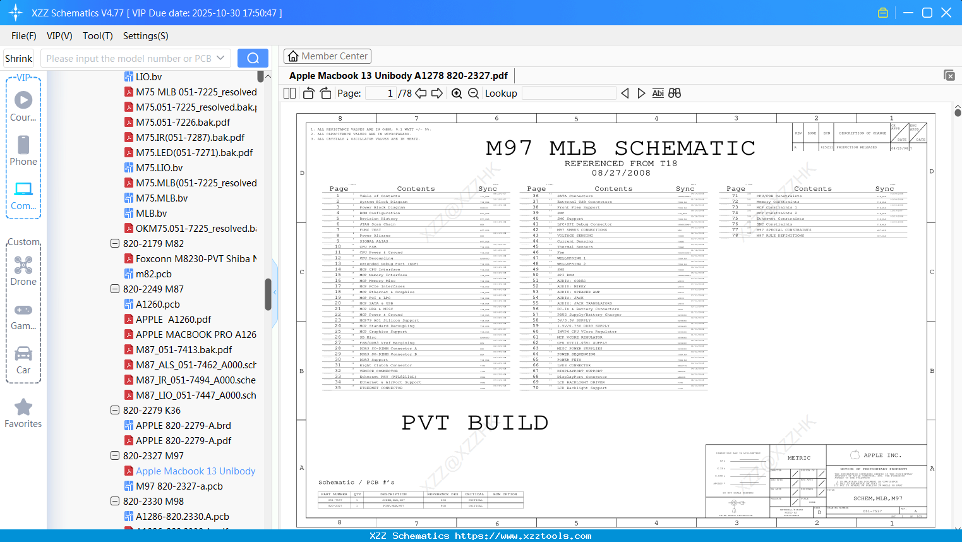Open the Drone category
Screen dimensions: 962x542
pos(23,271)
